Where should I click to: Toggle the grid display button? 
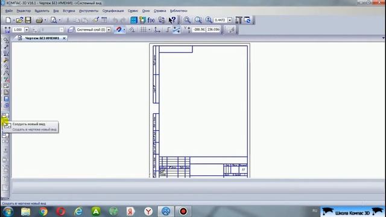tap(144, 30)
